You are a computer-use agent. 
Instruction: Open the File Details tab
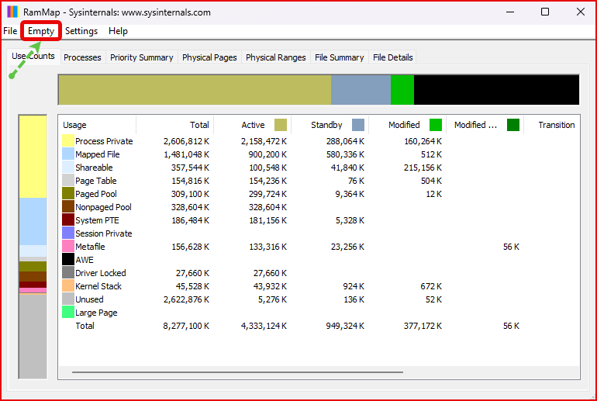[392, 57]
